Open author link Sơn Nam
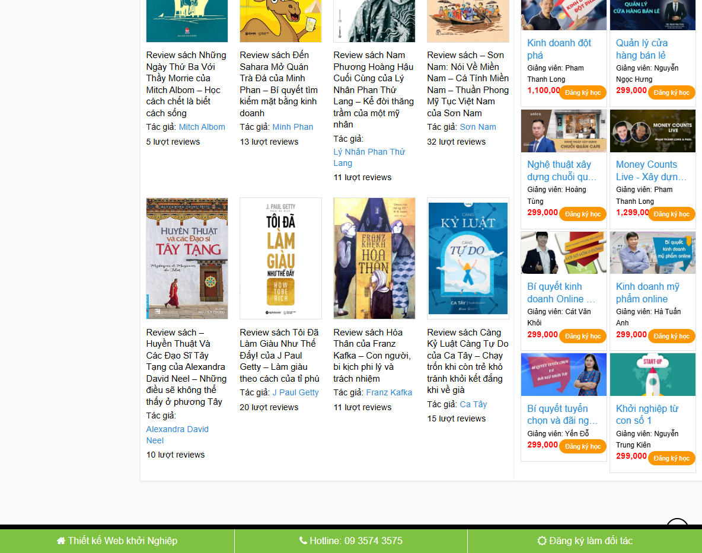 (478, 127)
